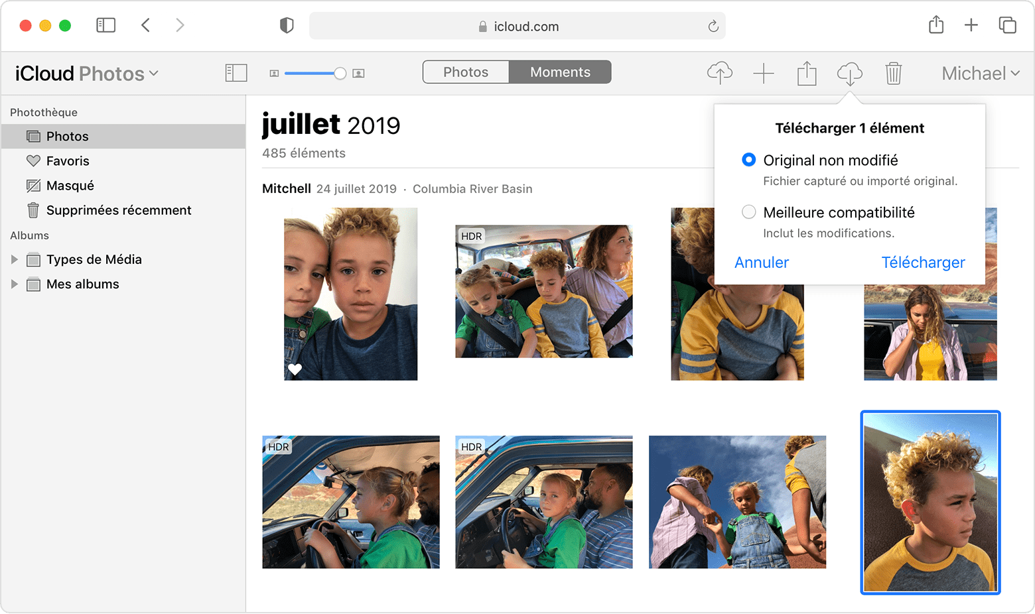Click the add album plus icon
Viewport: 1035px width, 614px height.
click(763, 73)
